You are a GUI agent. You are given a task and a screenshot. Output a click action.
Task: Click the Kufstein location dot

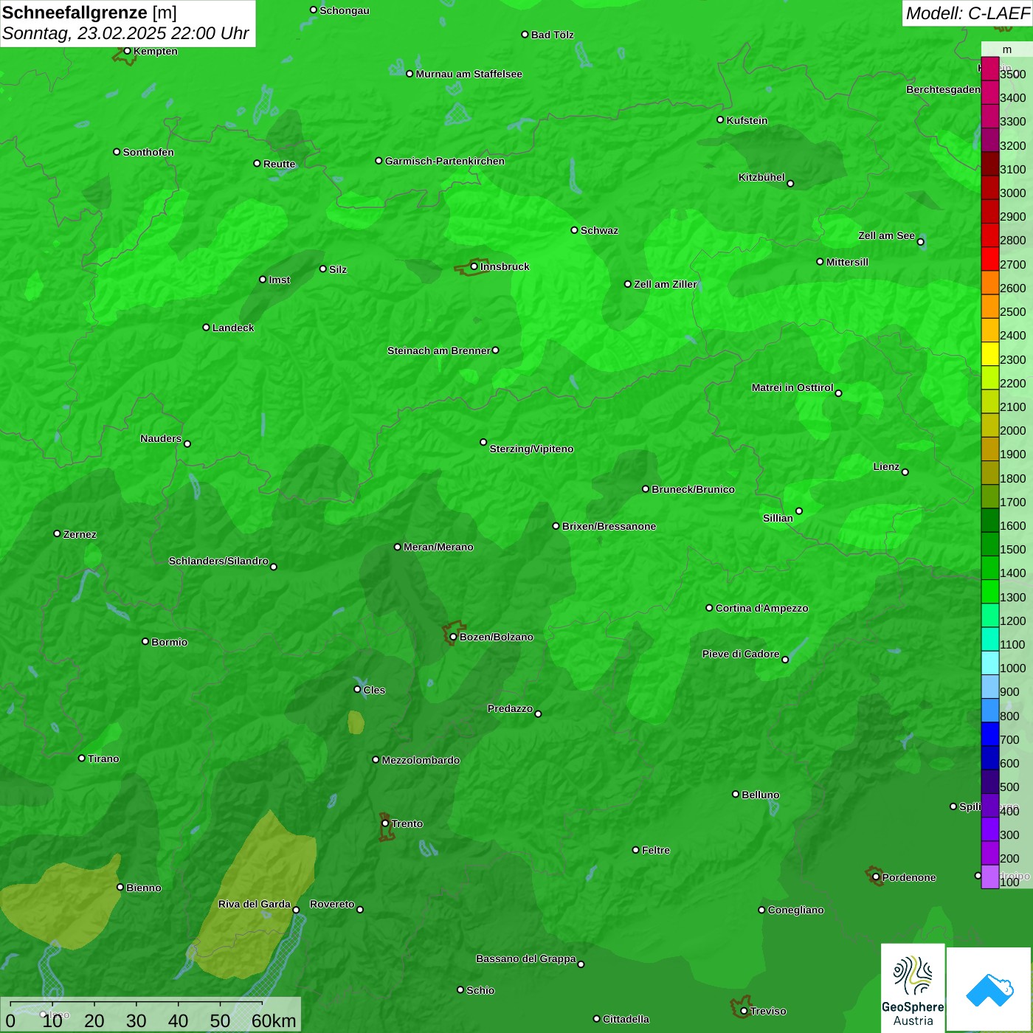[x=720, y=120]
